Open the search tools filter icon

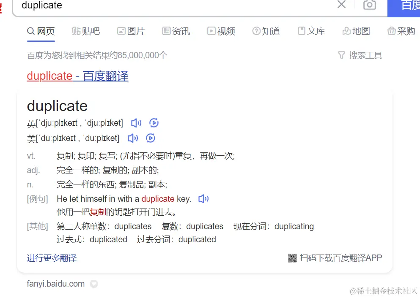pyautogui.click(x=341, y=55)
